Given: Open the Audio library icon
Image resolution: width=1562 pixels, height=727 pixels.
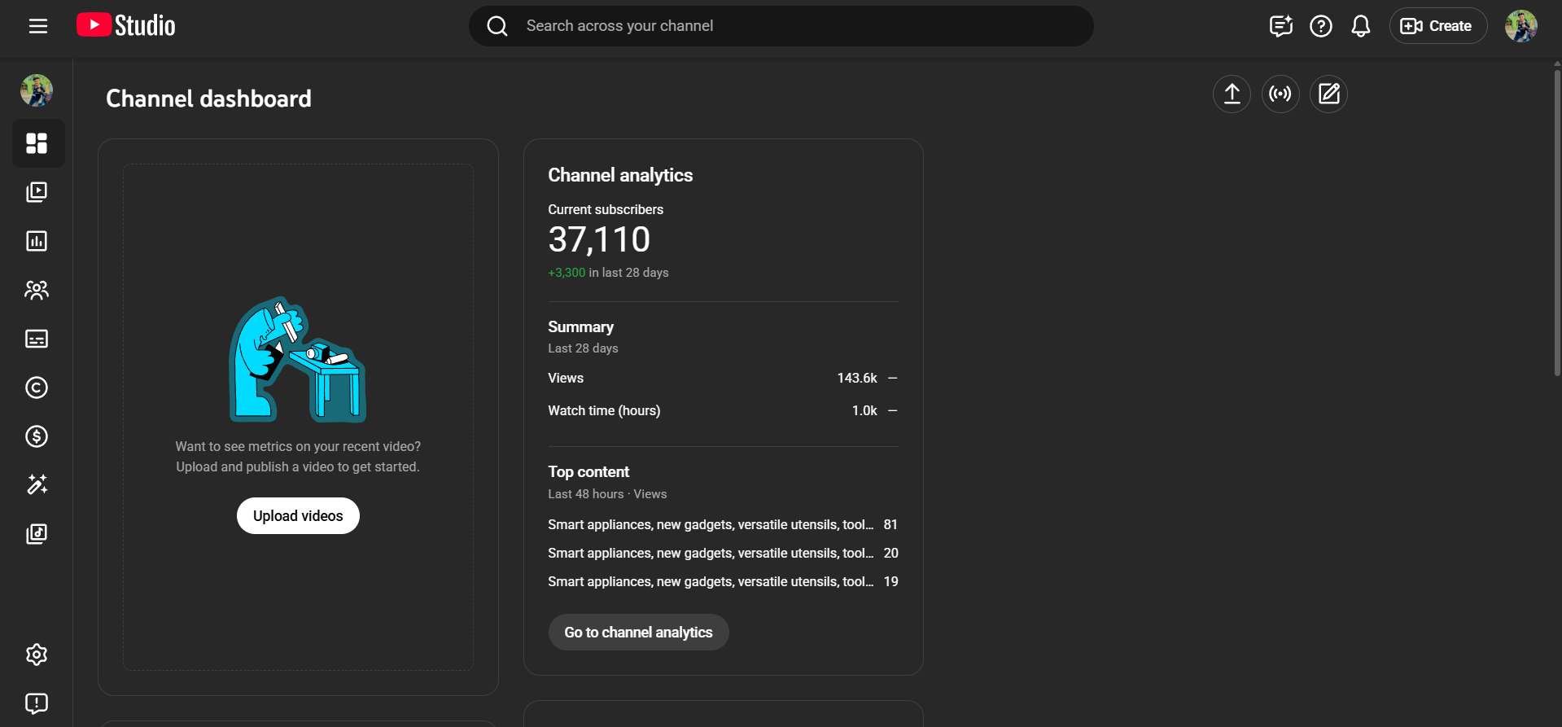Looking at the screenshot, I should (37, 534).
